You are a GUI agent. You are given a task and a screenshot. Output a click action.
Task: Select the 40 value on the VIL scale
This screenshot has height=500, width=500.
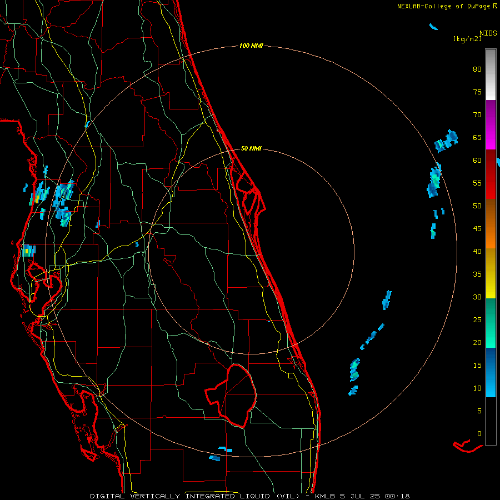pyautogui.click(x=477, y=251)
